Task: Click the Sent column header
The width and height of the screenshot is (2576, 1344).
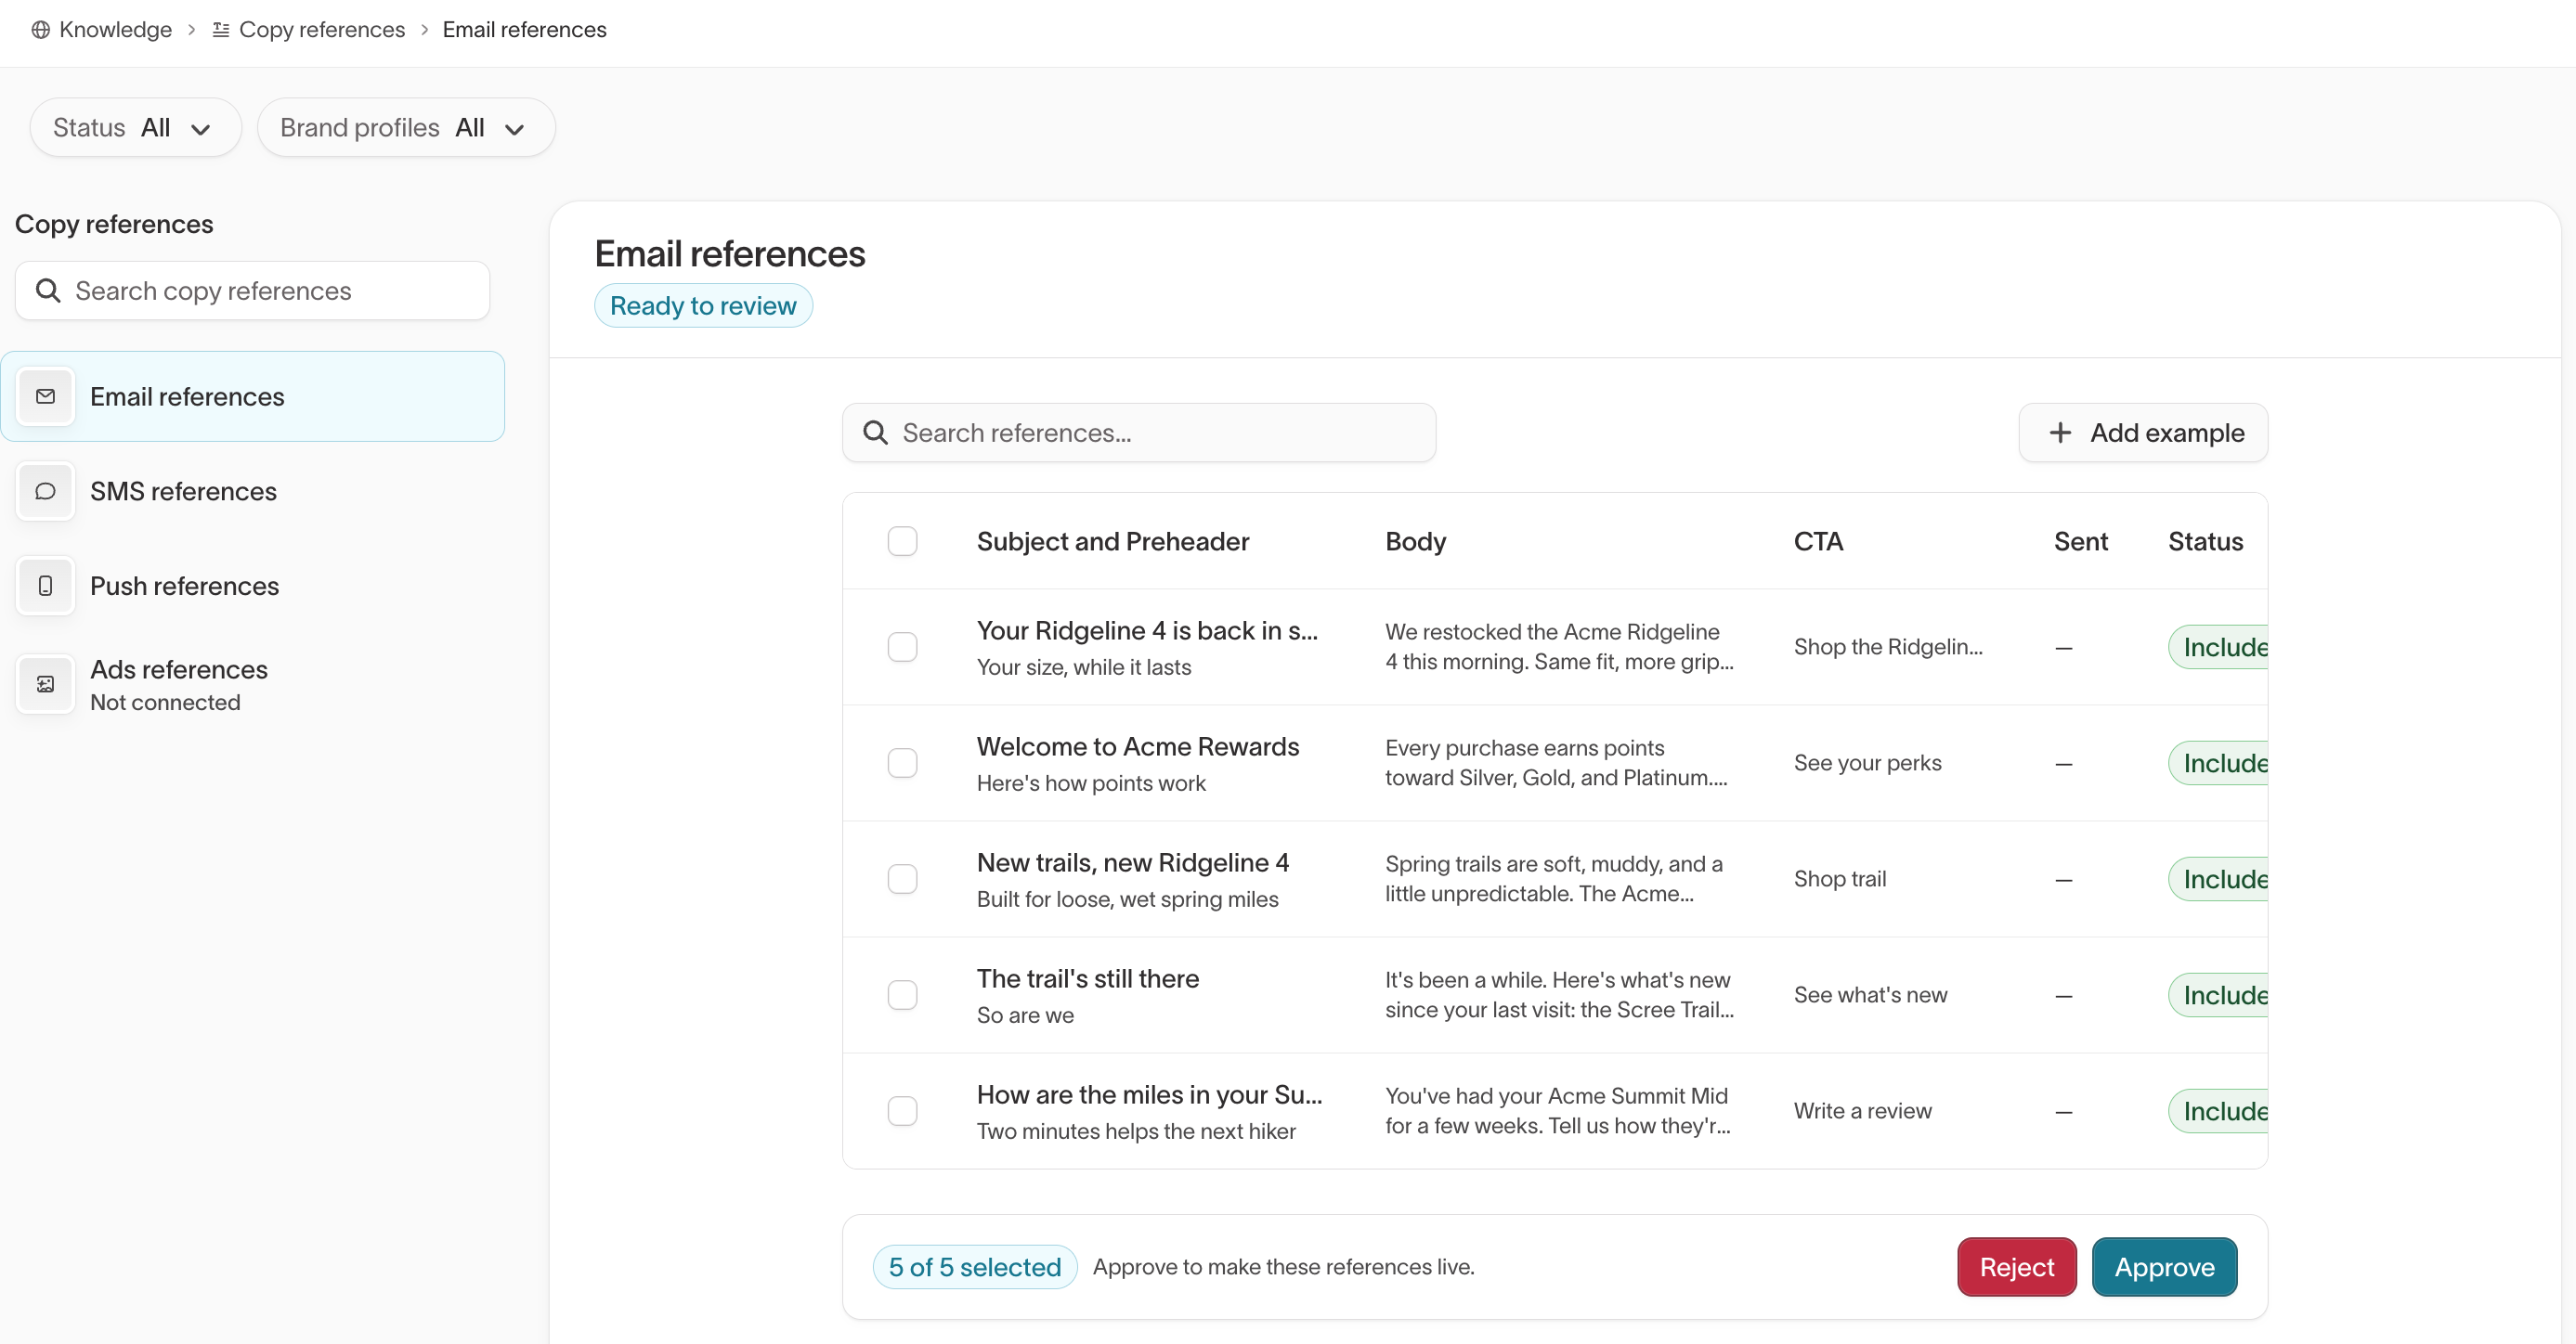Action: [2081, 542]
